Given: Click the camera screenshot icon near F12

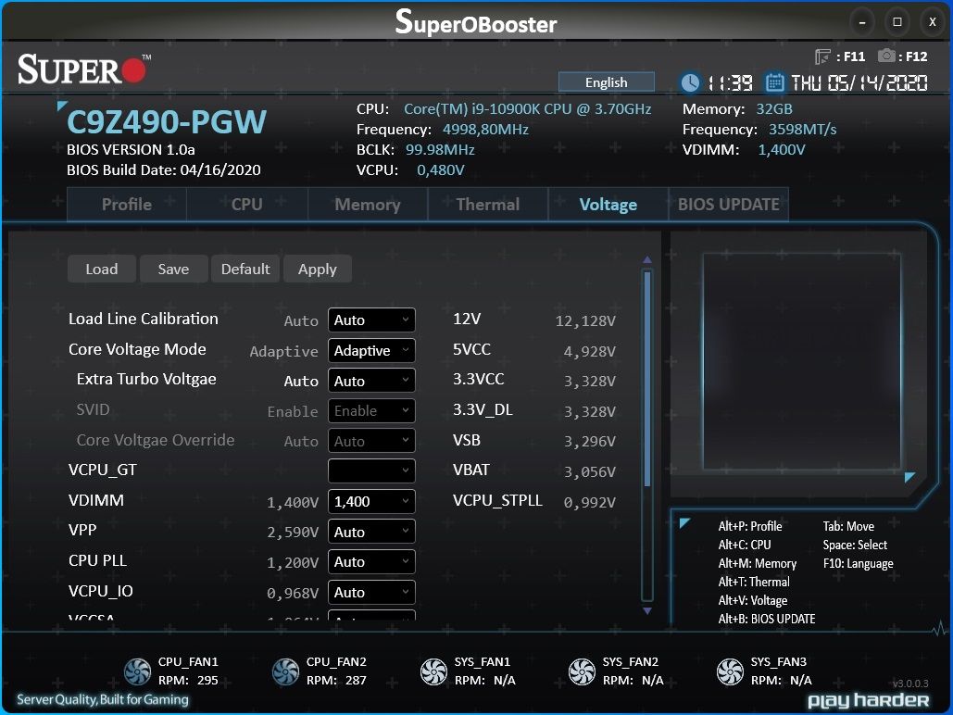Looking at the screenshot, I should coord(886,56).
